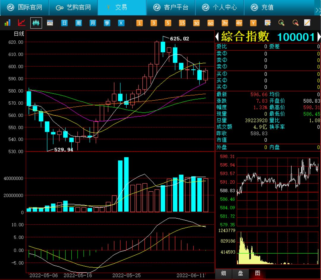Screen dimensions: 321x280
Task: Zoom out with the magnifier minus icon
Action: pyautogui.click(x=296, y=23)
